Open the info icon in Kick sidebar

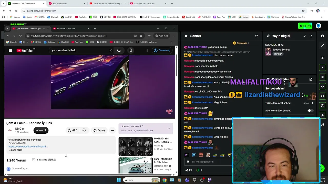click(322, 36)
